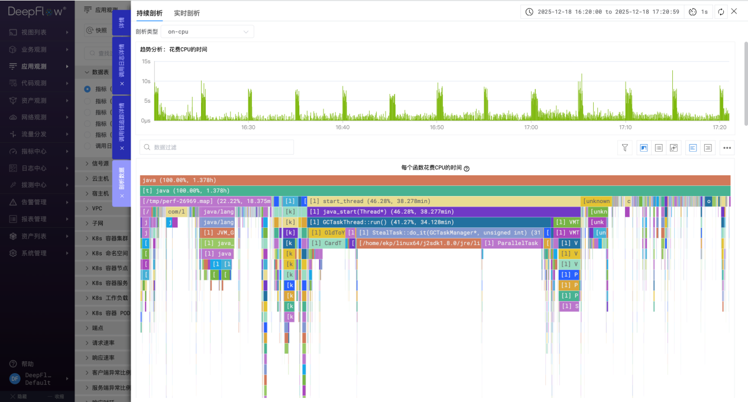Click the help icon beside flame graph title

(467, 168)
